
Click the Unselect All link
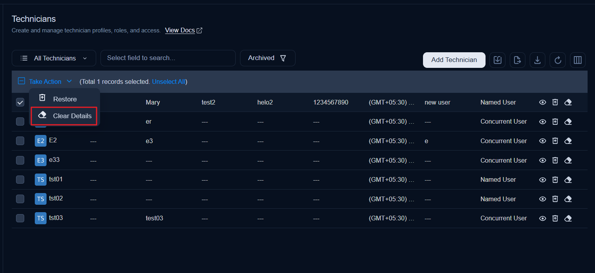(168, 82)
